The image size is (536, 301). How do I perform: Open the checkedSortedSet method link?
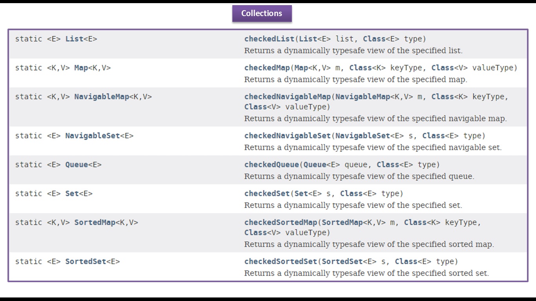281,261
